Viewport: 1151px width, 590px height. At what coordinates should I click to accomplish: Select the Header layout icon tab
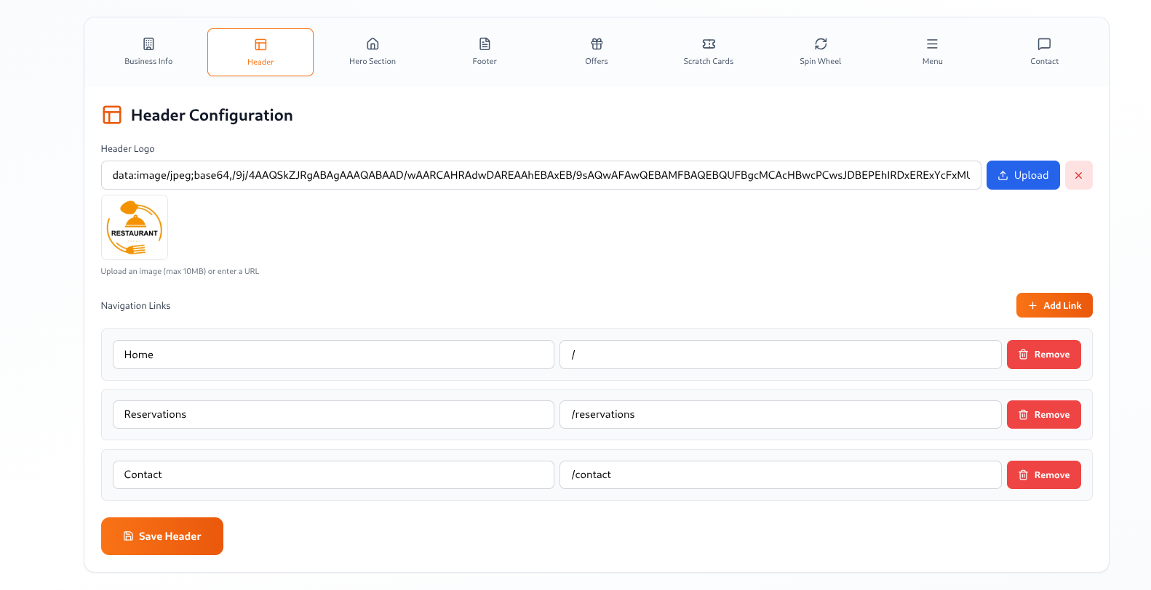(260, 45)
